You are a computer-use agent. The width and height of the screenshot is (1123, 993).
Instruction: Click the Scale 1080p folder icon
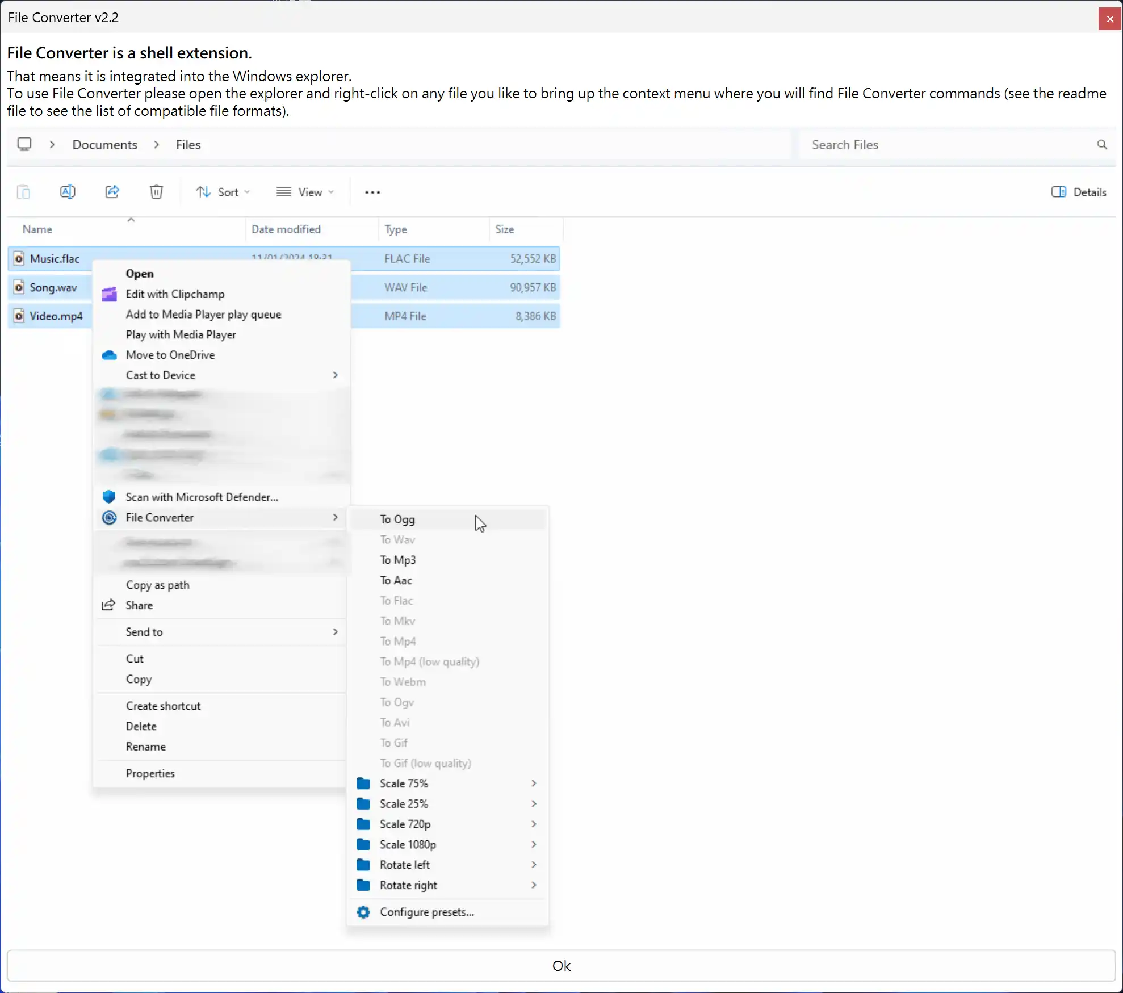pyautogui.click(x=363, y=844)
